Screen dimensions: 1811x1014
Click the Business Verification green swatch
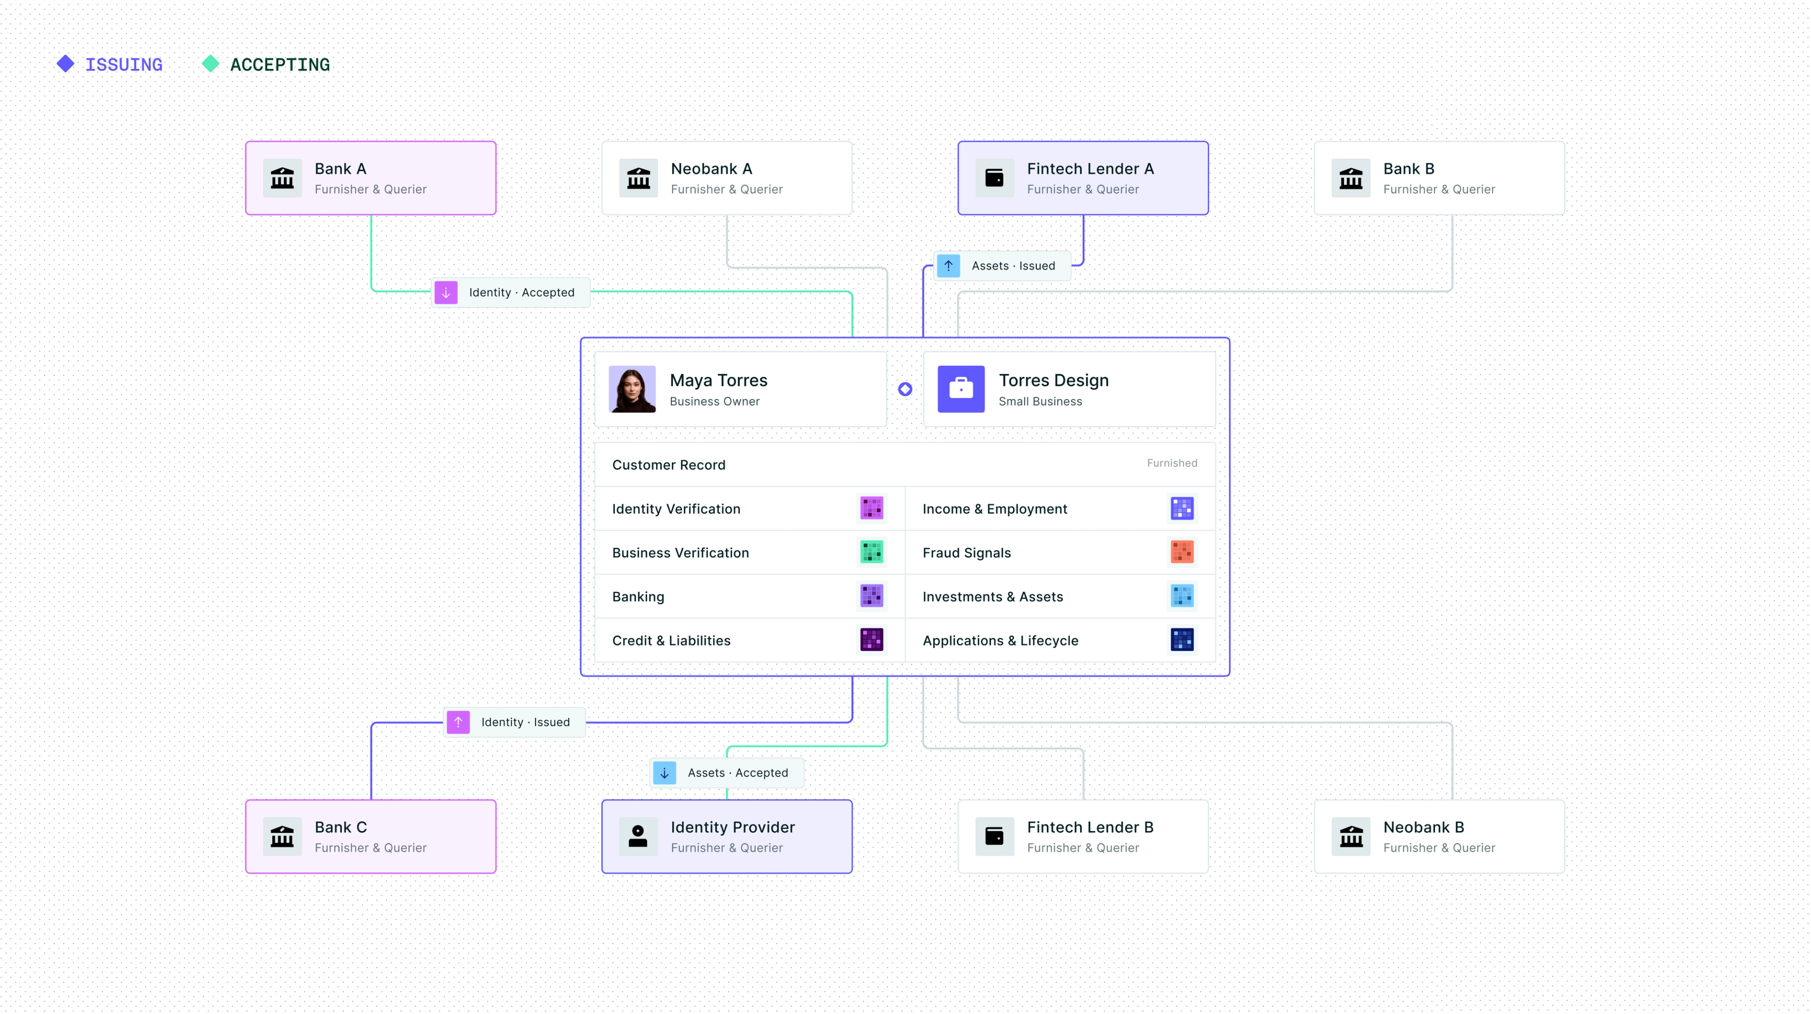(x=872, y=552)
